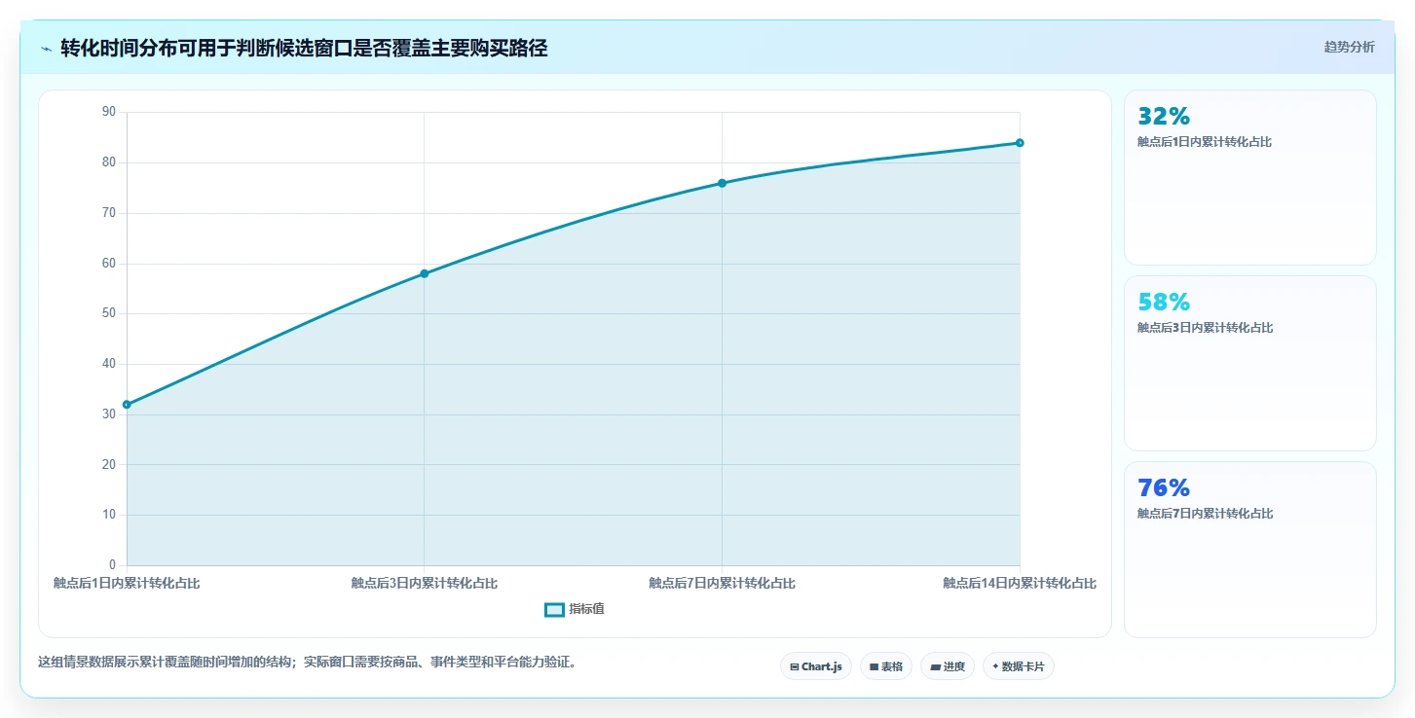Image resolution: width=1415 pixels, height=718 pixels.
Task: Click the y-axis value 50
Action: [x=108, y=313]
